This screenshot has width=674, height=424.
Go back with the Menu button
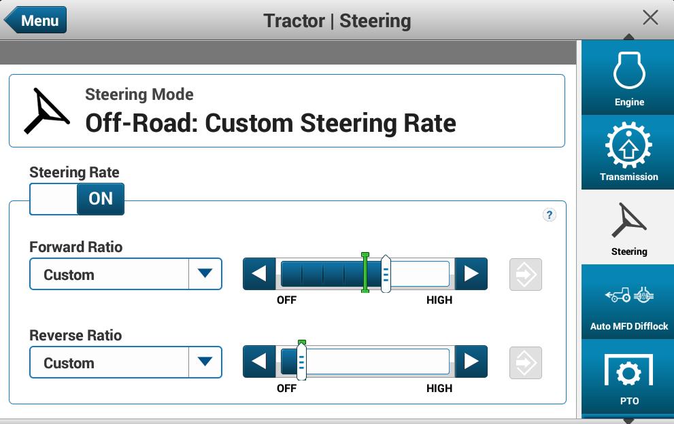coord(35,20)
